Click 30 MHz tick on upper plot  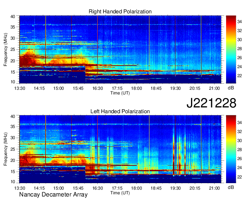click(13, 38)
